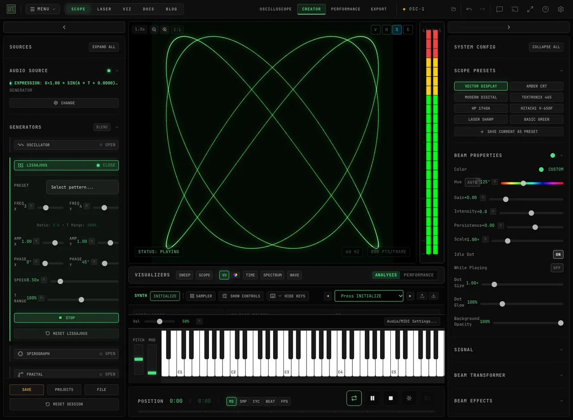Toggle the loop playback button

click(x=354, y=398)
